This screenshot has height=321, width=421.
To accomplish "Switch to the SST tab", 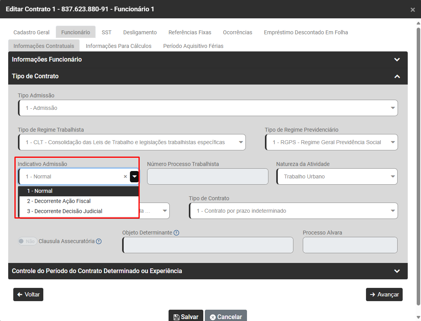I will [107, 32].
